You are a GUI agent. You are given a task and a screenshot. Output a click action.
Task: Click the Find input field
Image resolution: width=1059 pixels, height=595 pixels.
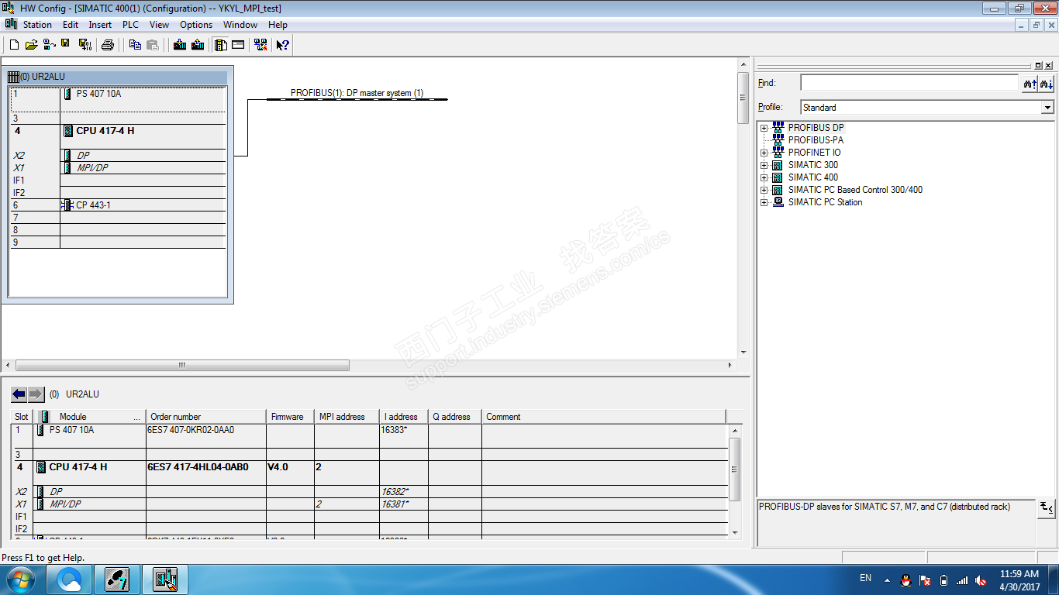909,83
